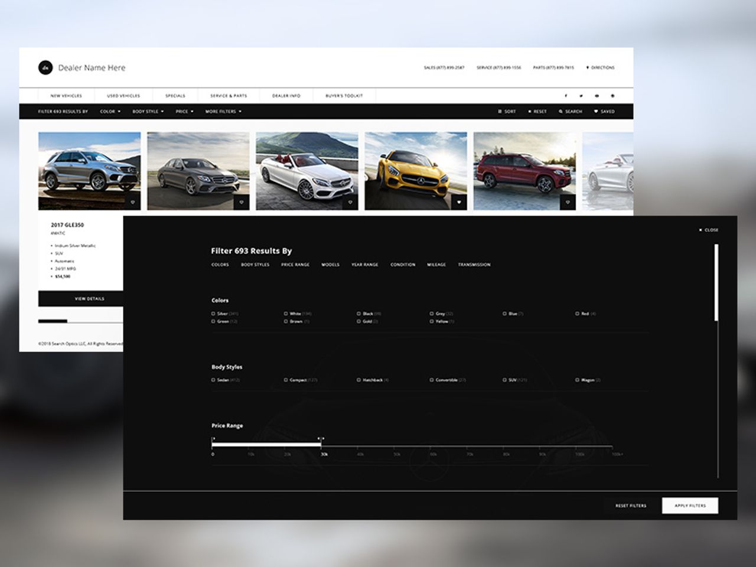
Task: Open the yellow sports car thumbnail
Action: pos(416,171)
